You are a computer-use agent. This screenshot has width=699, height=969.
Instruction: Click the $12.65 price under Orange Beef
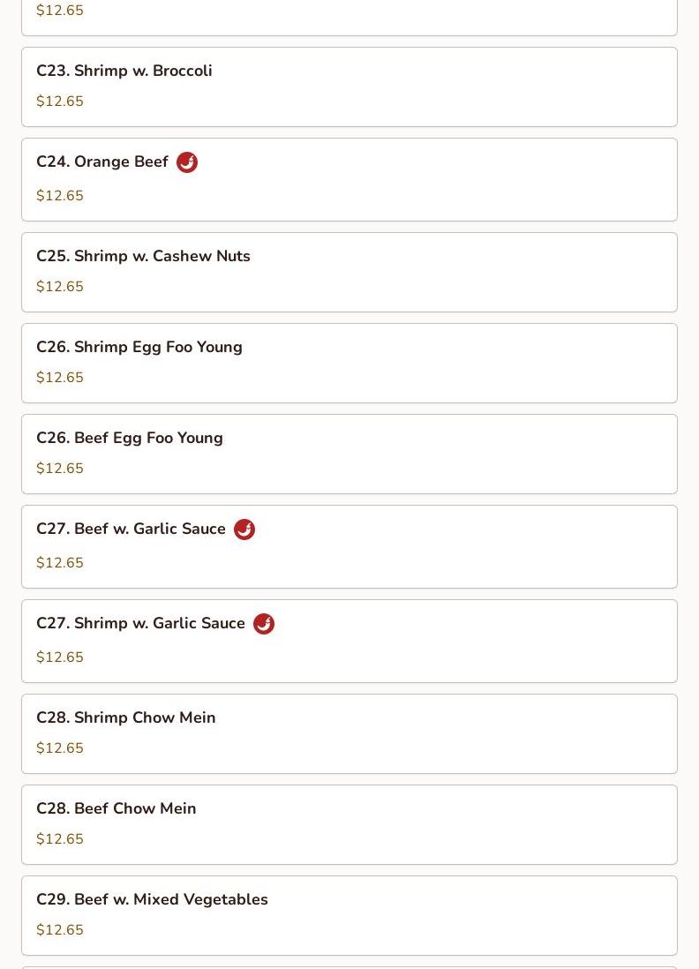pos(60,196)
